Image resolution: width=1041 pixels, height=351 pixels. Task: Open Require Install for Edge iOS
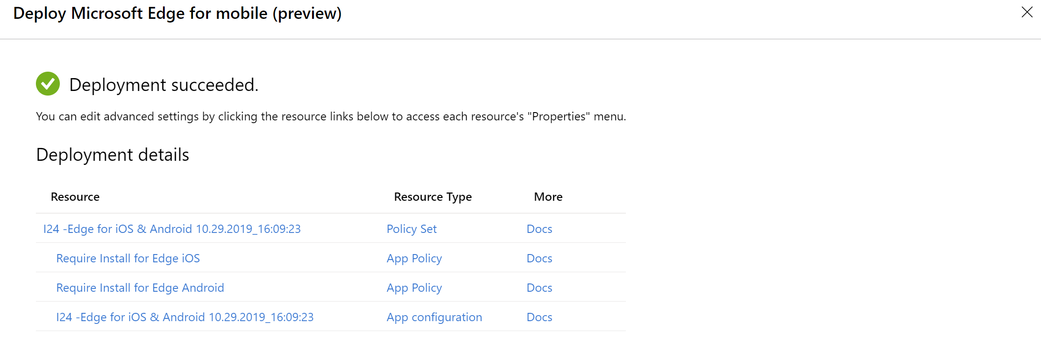[x=128, y=258]
